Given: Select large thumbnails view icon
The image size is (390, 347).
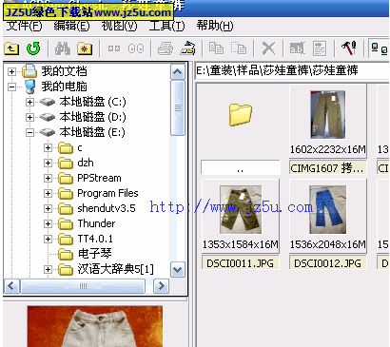Looking at the screenshot, I should (136, 48).
